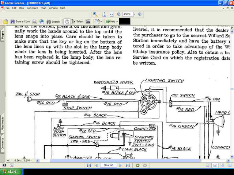Click the small icon left of the page size
Screen dimensions: 234x175
point(8,160)
